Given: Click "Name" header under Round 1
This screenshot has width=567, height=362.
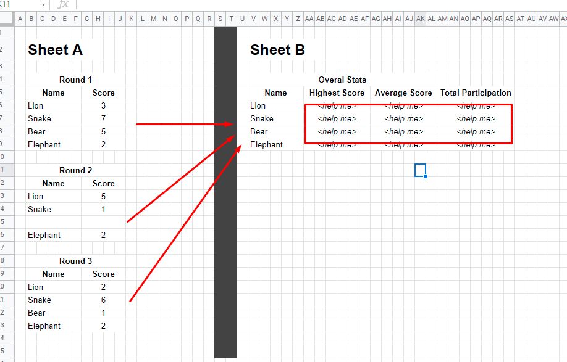Looking at the screenshot, I should (x=54, y=93).
